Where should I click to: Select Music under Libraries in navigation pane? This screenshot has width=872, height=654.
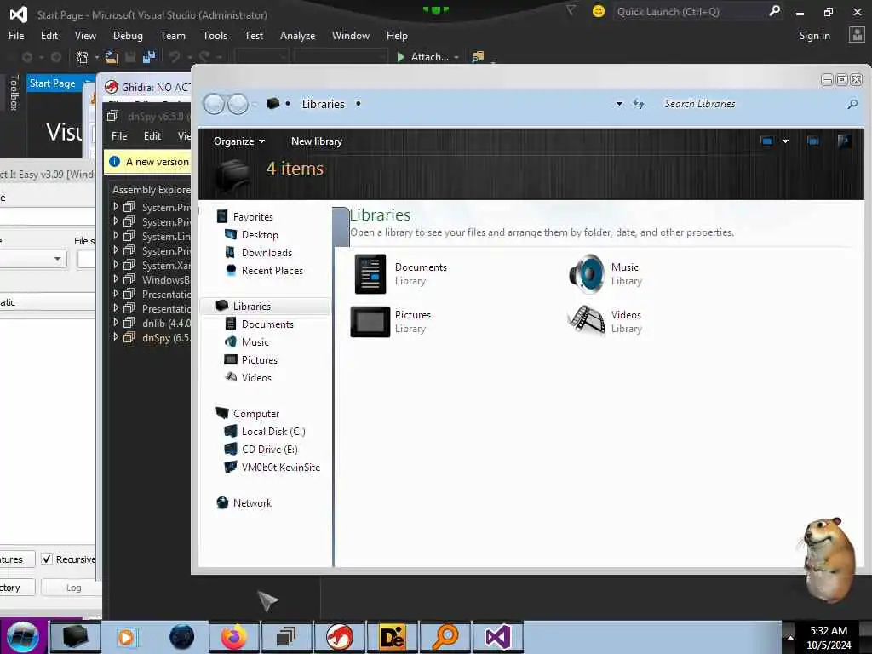[255, 342]
